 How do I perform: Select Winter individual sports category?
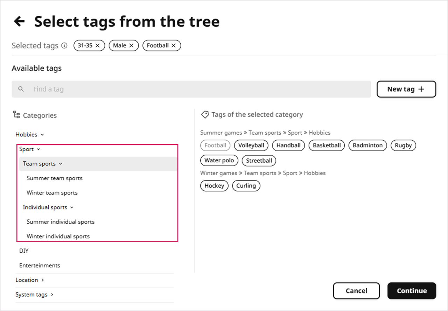point(58,236)
